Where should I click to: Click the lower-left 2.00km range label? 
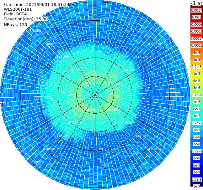pos(76,123)
